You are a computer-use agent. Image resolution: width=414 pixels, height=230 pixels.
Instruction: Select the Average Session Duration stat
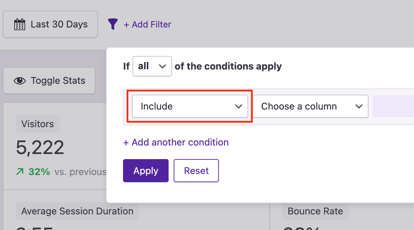(77, 211)
